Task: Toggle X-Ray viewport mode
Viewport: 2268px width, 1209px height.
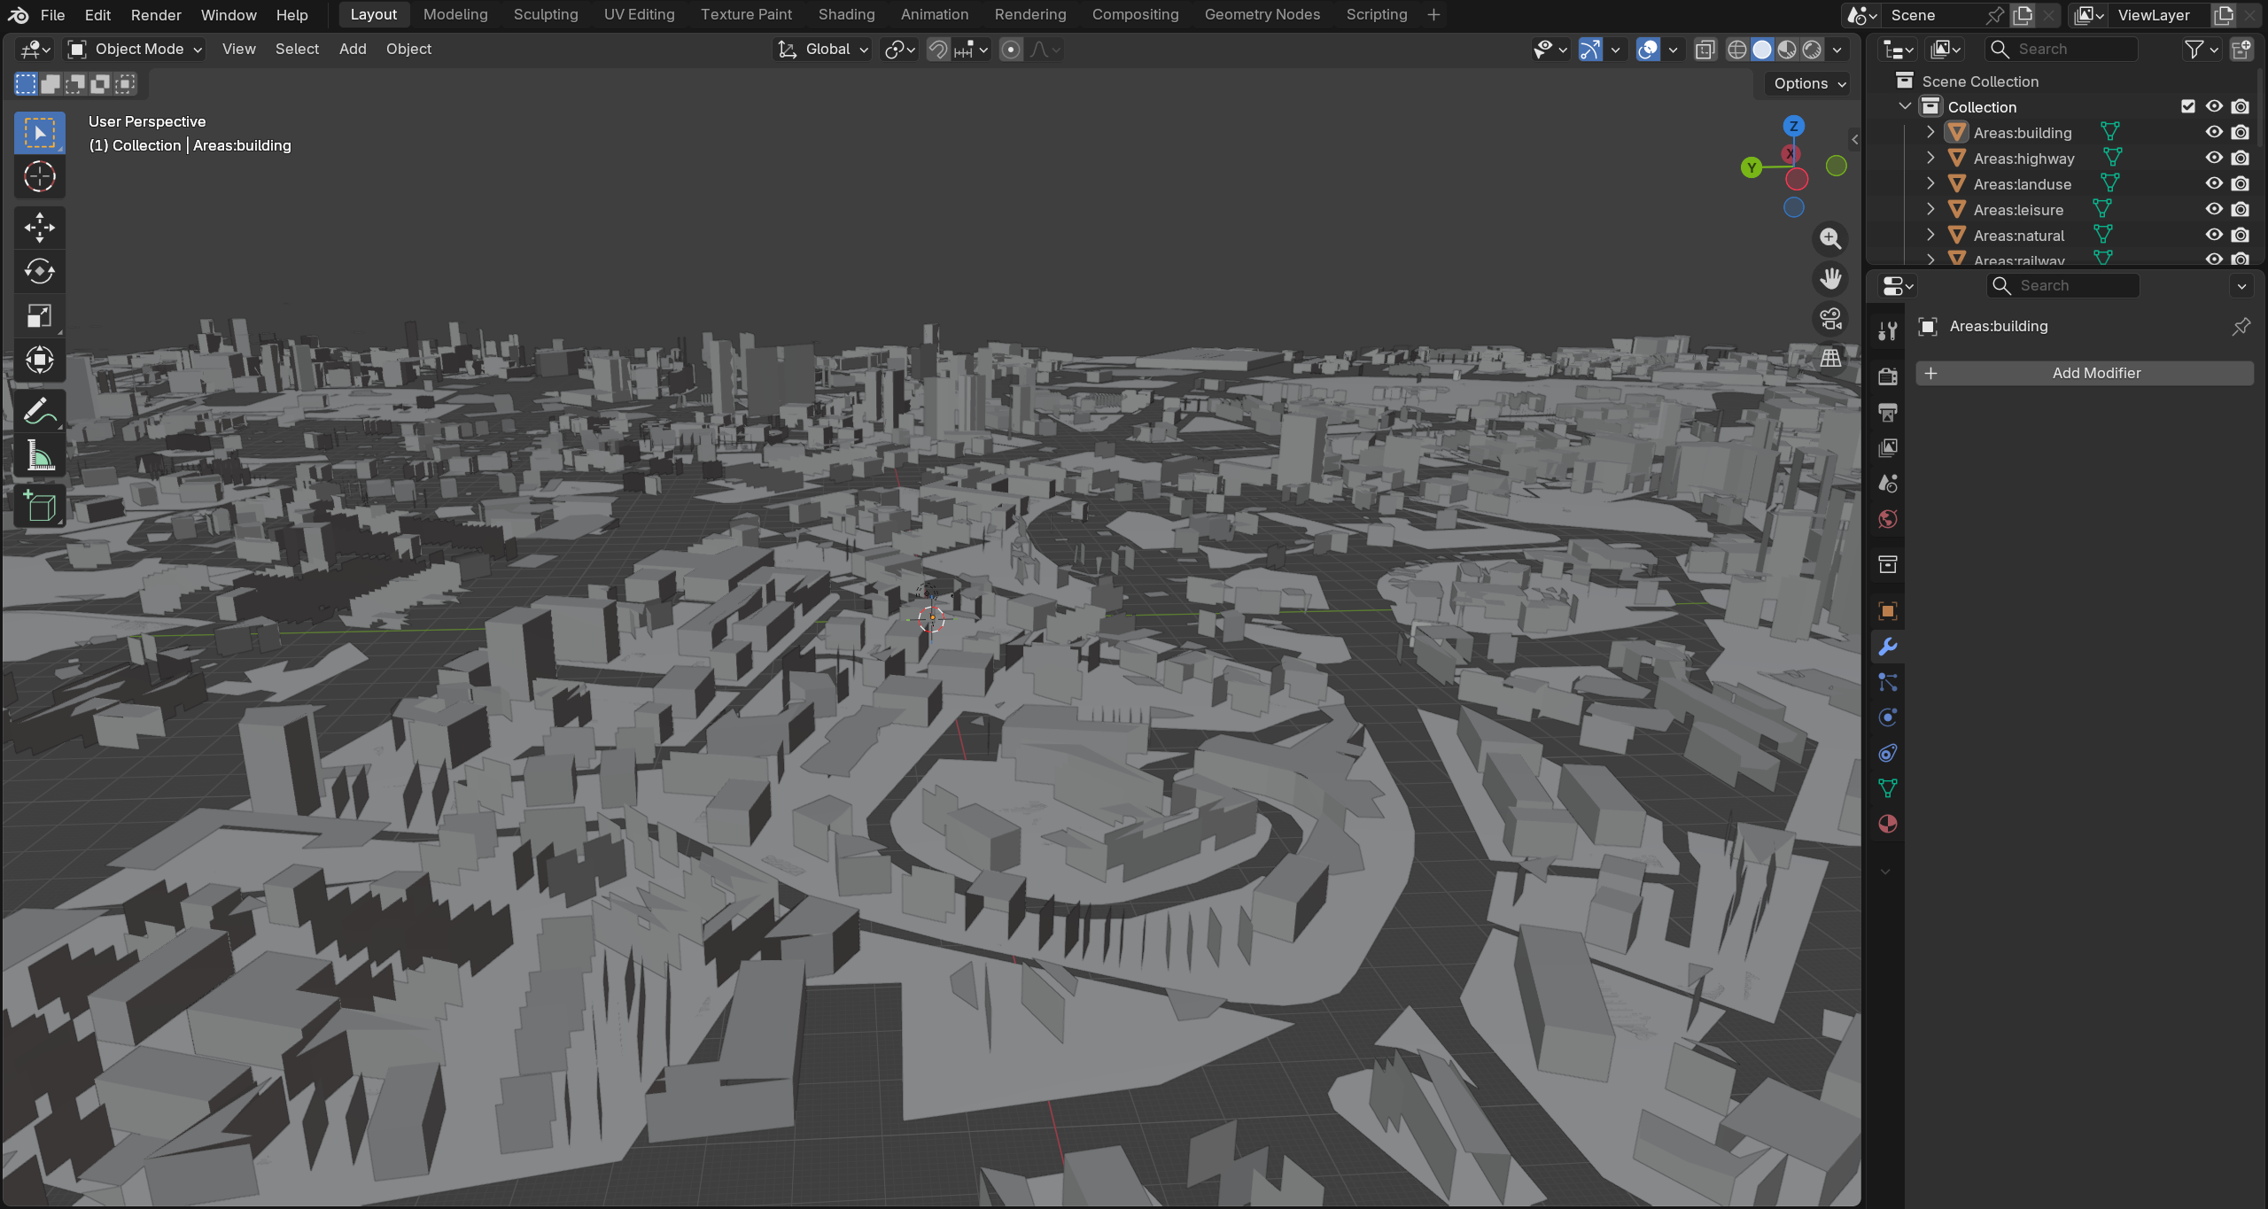Action: (x=1705, y=49)
